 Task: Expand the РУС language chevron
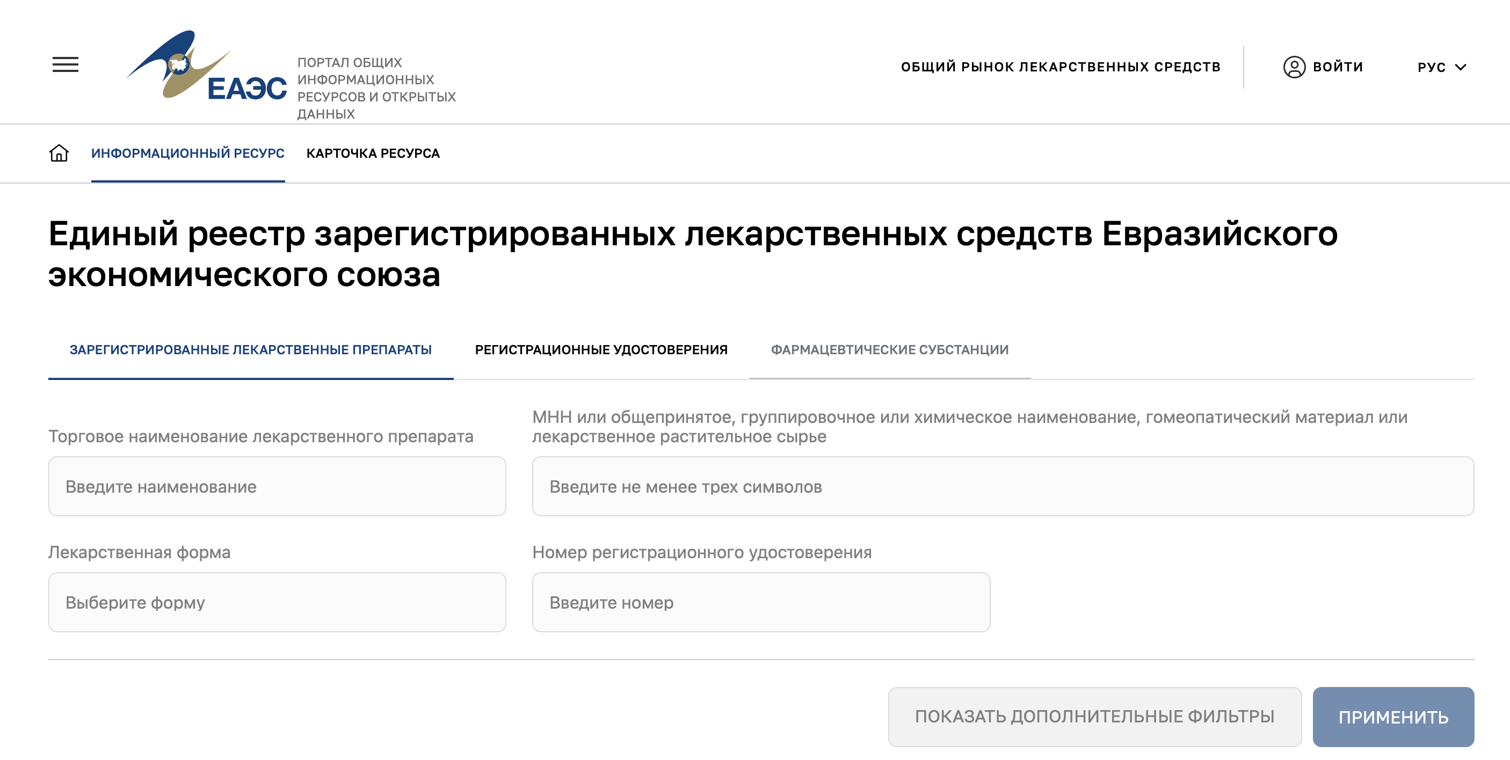(1461, 68)
